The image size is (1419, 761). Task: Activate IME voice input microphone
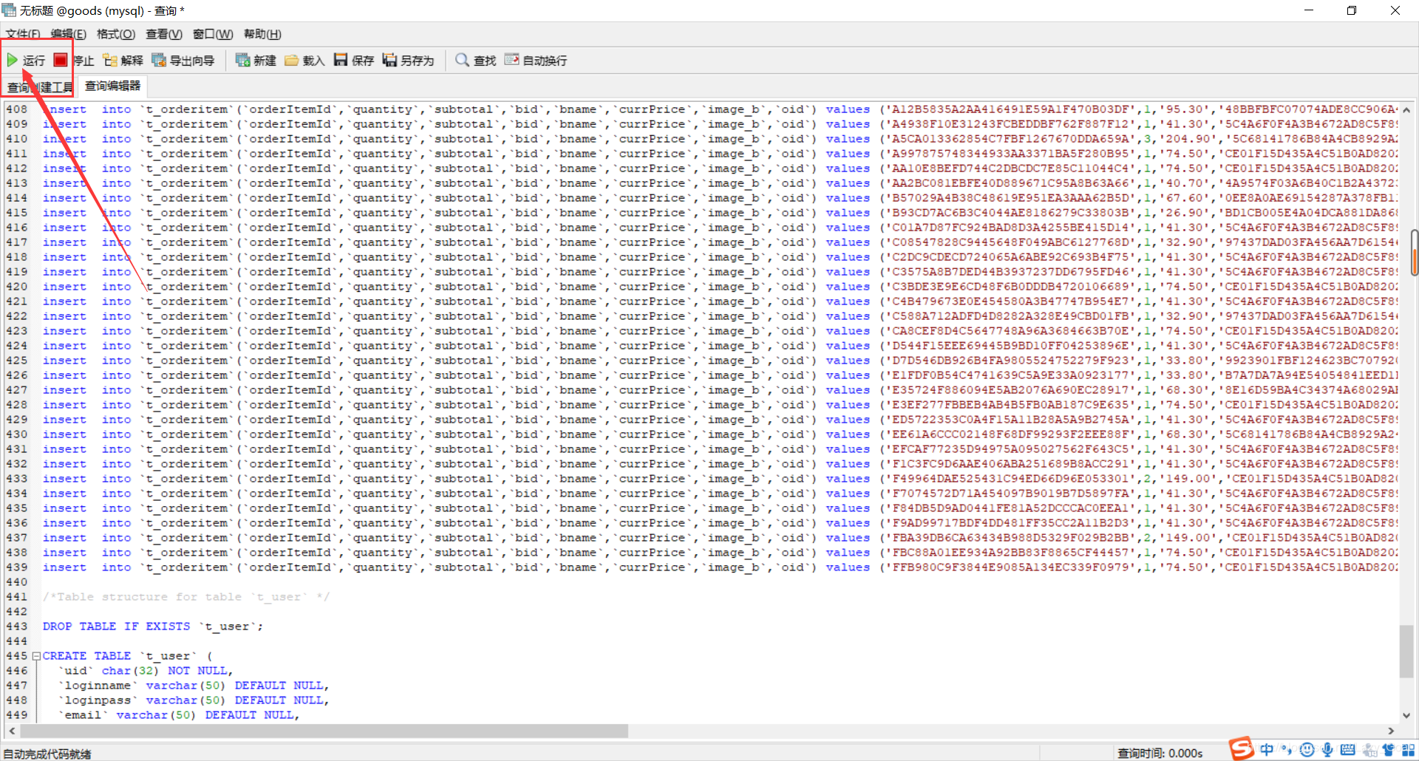[x=1327, y=750]
